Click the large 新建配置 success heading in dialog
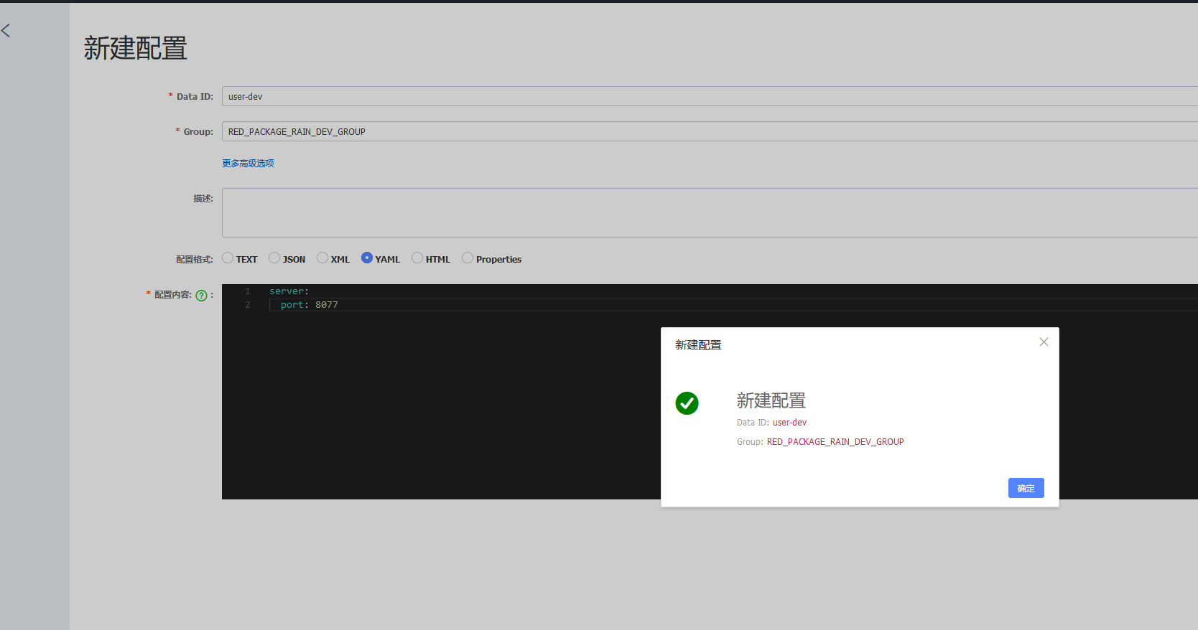The height and width of the screenshot is (630, 1198). pos(771,400)
